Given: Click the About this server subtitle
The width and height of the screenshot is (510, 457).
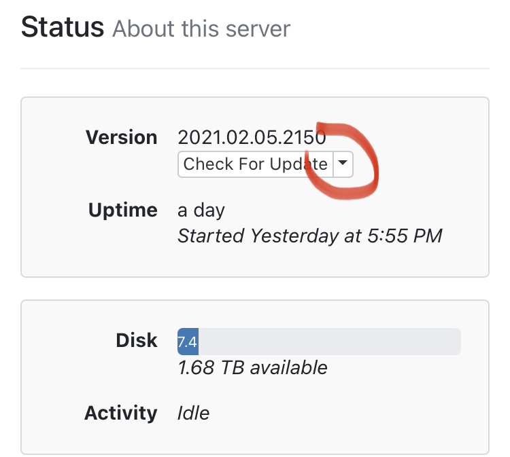Looking at the screenshot, I should (x=201, y=29).
